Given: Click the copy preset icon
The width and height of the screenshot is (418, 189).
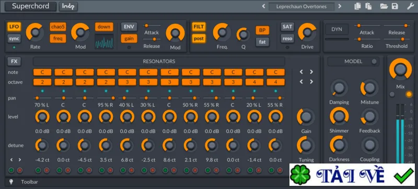Looking at the screenshot, I should [x=357, y=6].
